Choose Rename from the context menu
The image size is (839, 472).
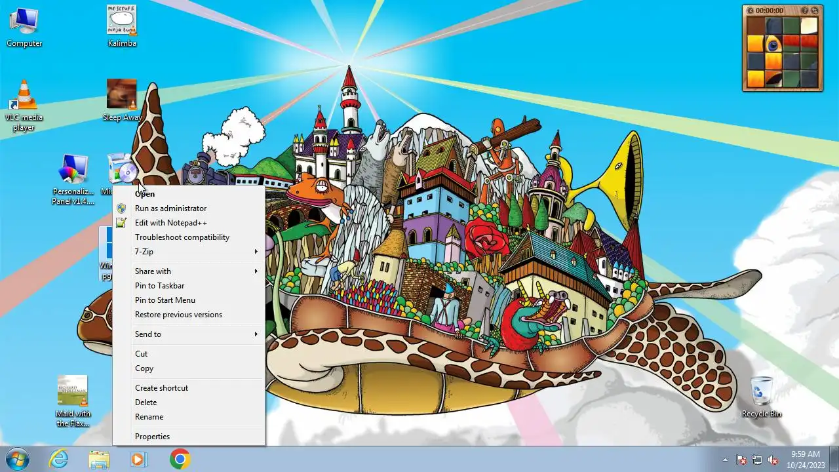coord(189,417)
